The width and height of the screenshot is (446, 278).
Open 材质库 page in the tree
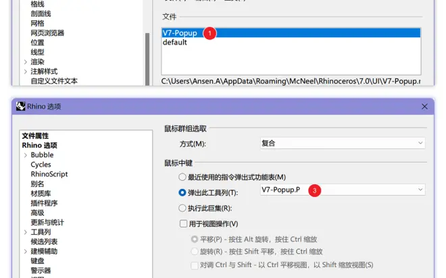tap(41, 194)
